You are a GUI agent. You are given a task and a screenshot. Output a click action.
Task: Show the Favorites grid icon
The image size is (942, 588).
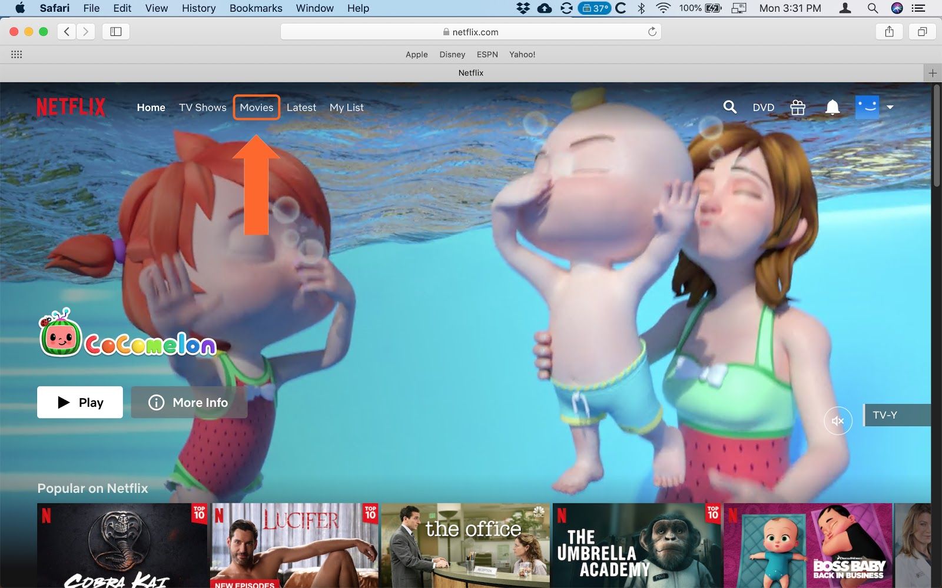pyautogui.click(x=16, y=55)
